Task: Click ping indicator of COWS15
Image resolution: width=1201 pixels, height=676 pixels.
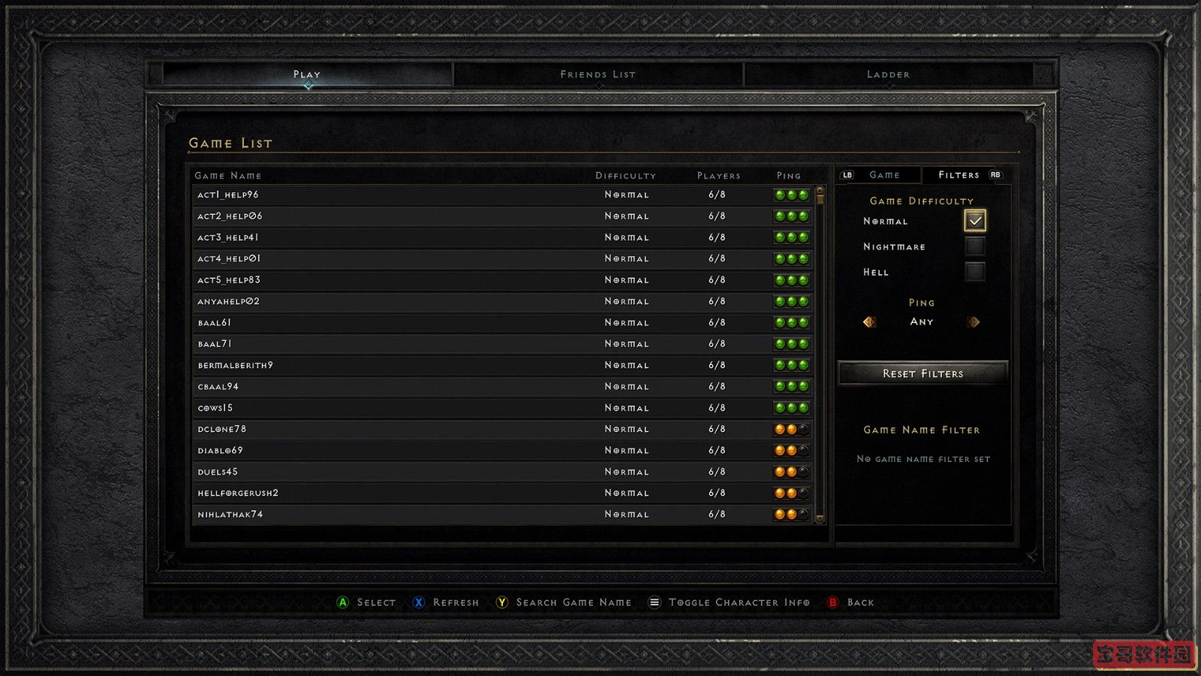Action: click(x=792, y=408)
